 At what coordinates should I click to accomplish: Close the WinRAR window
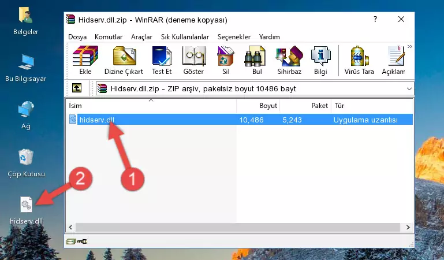(x=401, y=19)
